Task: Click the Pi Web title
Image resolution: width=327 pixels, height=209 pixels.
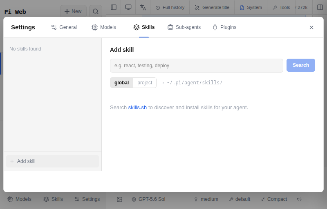Action: click(15, 12)
